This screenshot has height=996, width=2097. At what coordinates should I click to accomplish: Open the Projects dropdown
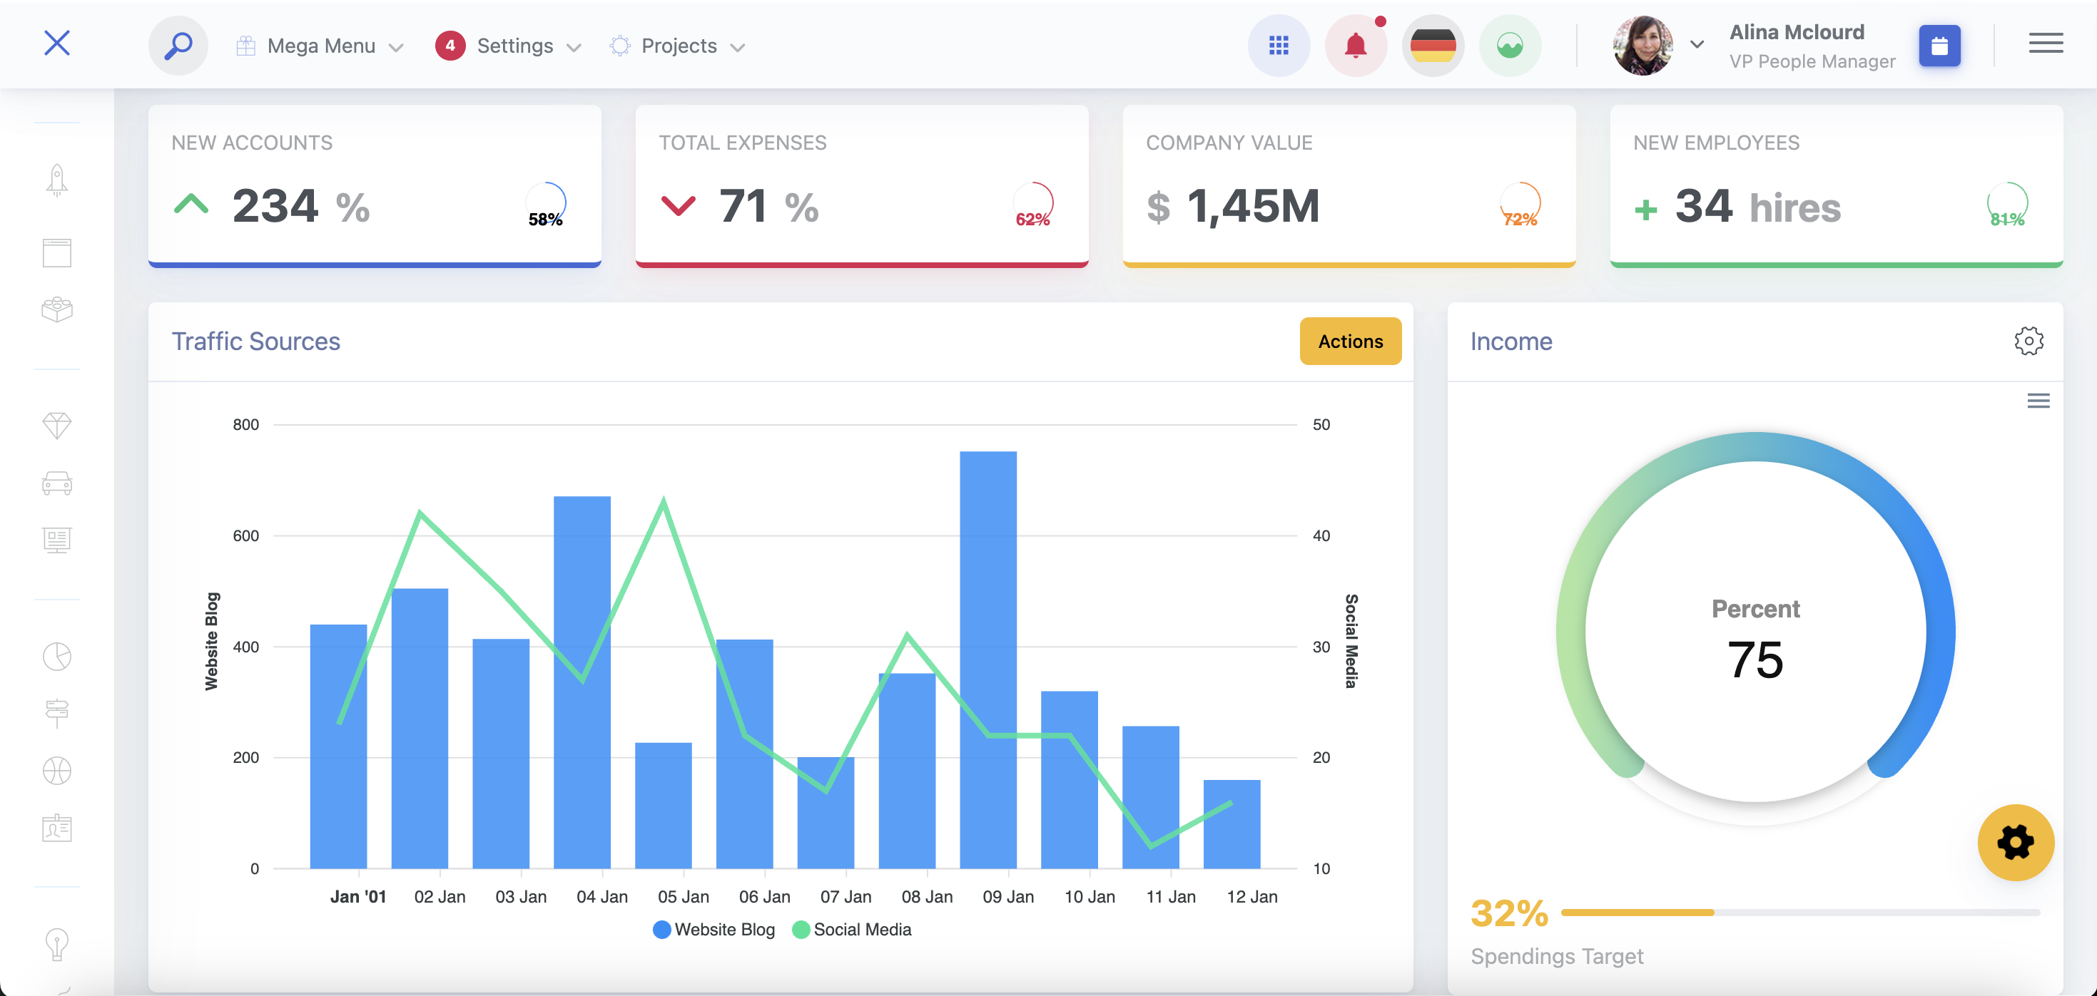tap(679, 46)
